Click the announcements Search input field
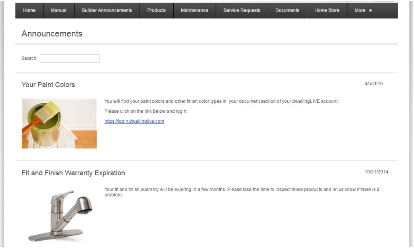414x249 pixels. pyautogui.click(x=69, y=59)
